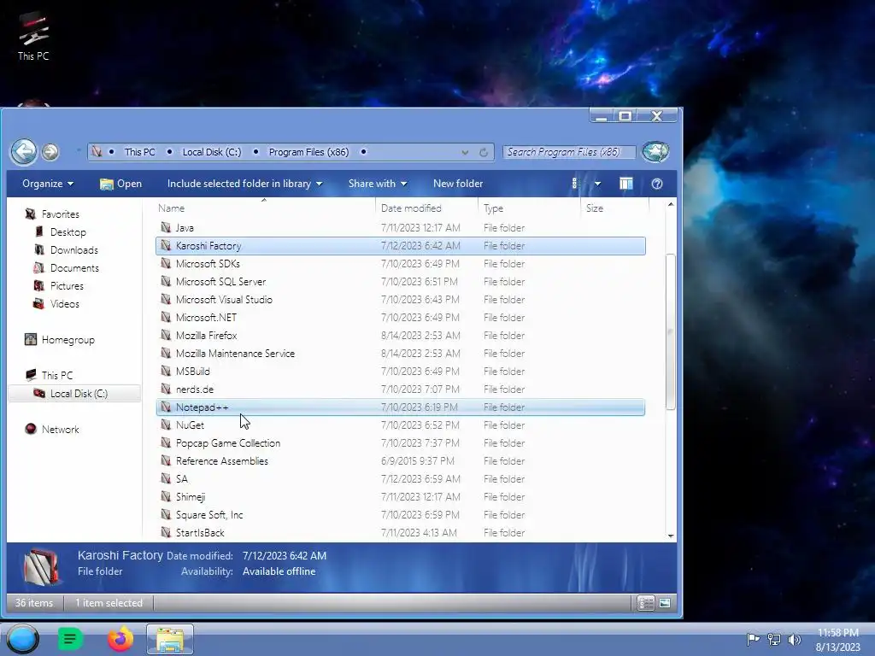The width and height of the screenshot is (875, 656).
Task: Create a New folder
Action: click(x=458, y=184)
